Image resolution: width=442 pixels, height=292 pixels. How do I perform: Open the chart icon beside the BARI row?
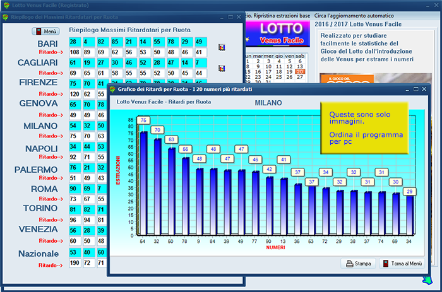click(x=222, y=47)
